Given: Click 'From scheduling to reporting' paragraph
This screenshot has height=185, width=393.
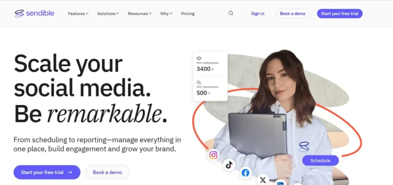Looking at the screenshot, I should 97,144.
